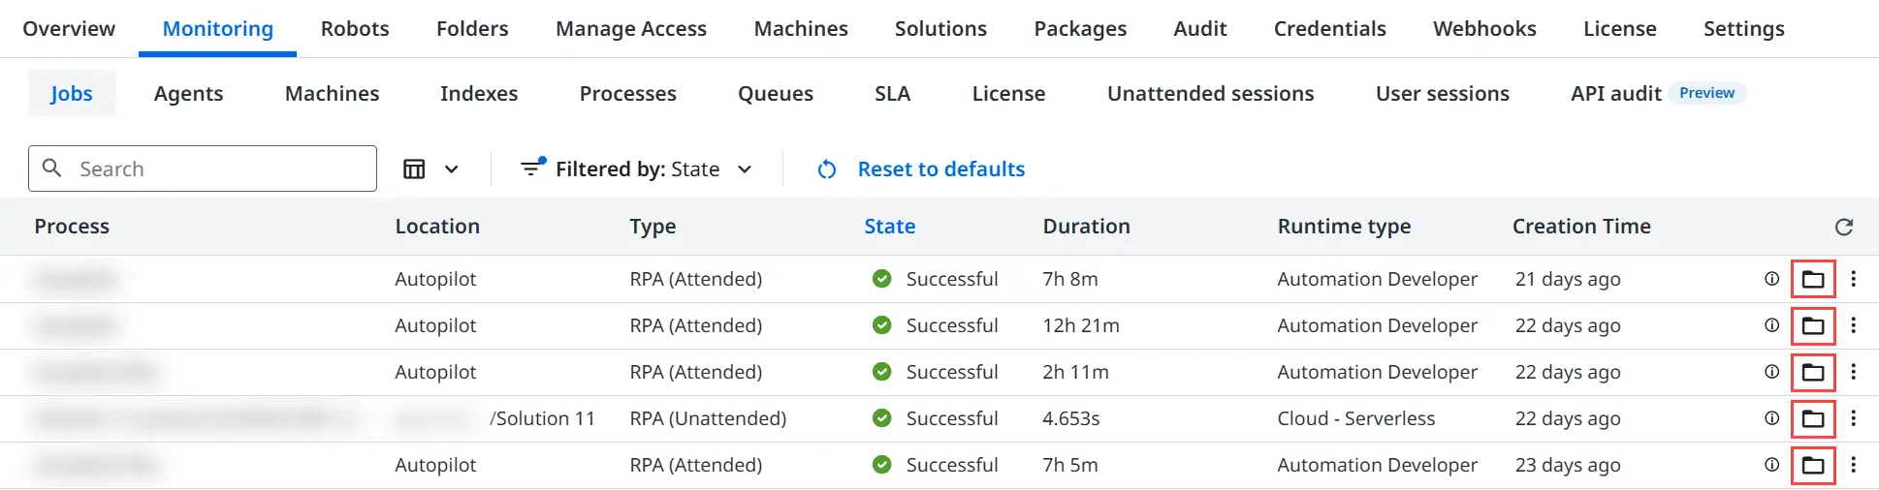Refresh the jobs table
1879x490 pixels.
tap(1844, 227)
